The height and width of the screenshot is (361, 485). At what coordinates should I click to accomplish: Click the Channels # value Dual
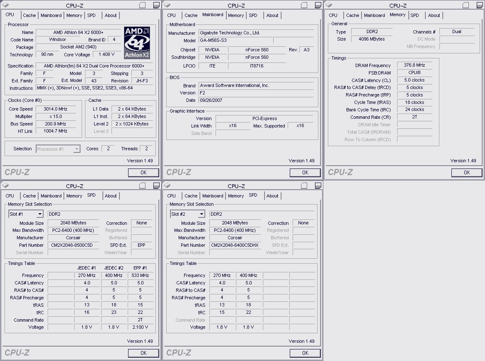coord(457,32)
